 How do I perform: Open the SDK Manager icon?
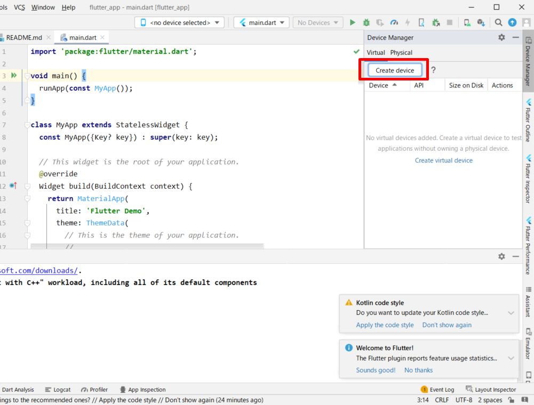click(481, 22)
